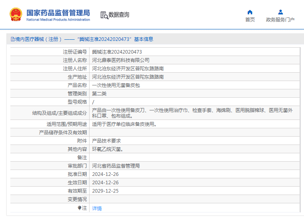The width and height of the screenshot is (304, 220).
Task: Click 注册人住所 address value
Action: coord(128,68)
